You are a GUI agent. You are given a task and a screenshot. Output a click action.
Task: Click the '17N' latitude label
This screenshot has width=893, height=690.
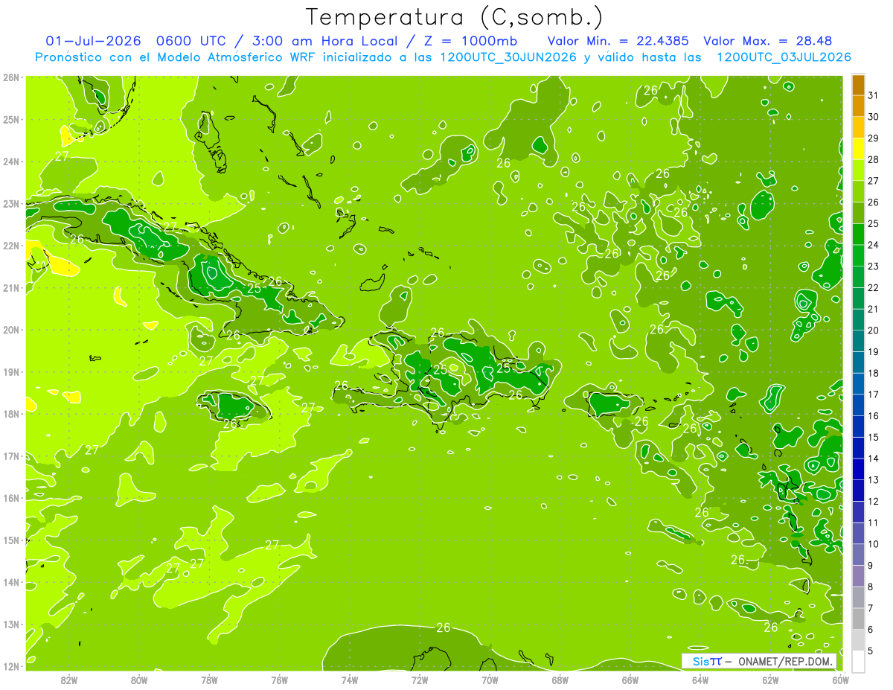coord(11,456)
